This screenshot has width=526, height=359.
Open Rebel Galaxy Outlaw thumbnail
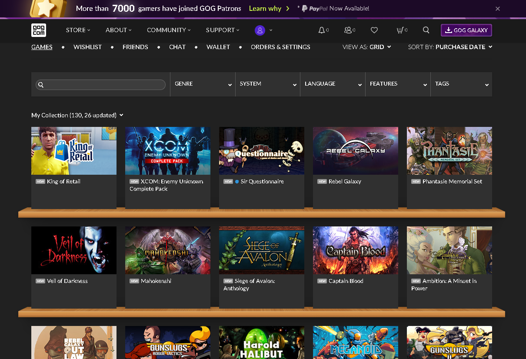pos(74,342)
